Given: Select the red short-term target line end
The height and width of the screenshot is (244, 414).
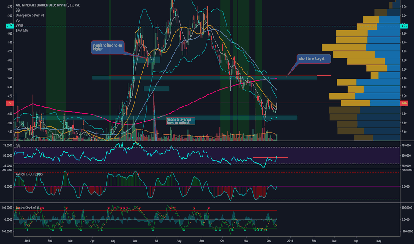Looking at the screenshot, I should tap(324, 76).
